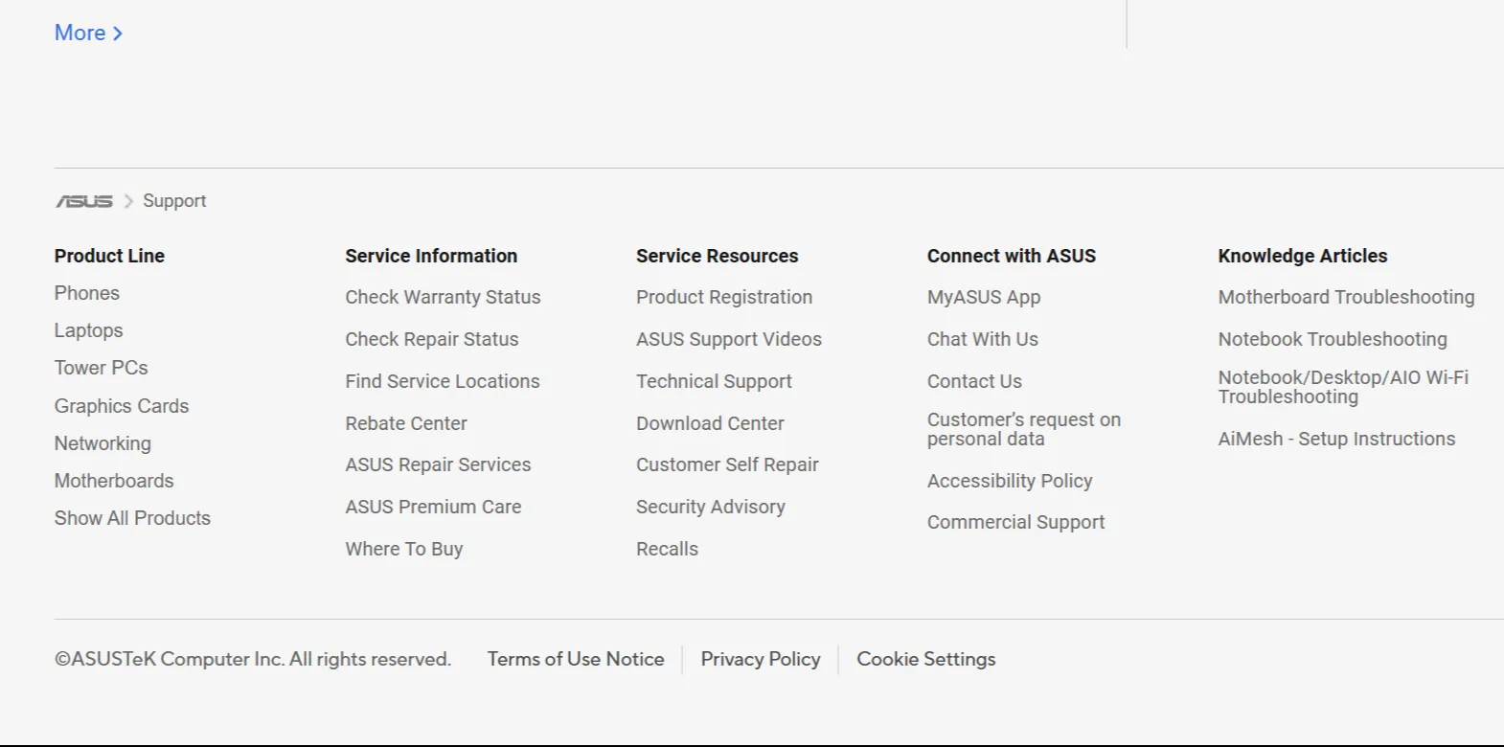Image resolution: width=1504 pixels, height=747 pixels.
Task: Open ASUS Support Videos
Action: 729,339
